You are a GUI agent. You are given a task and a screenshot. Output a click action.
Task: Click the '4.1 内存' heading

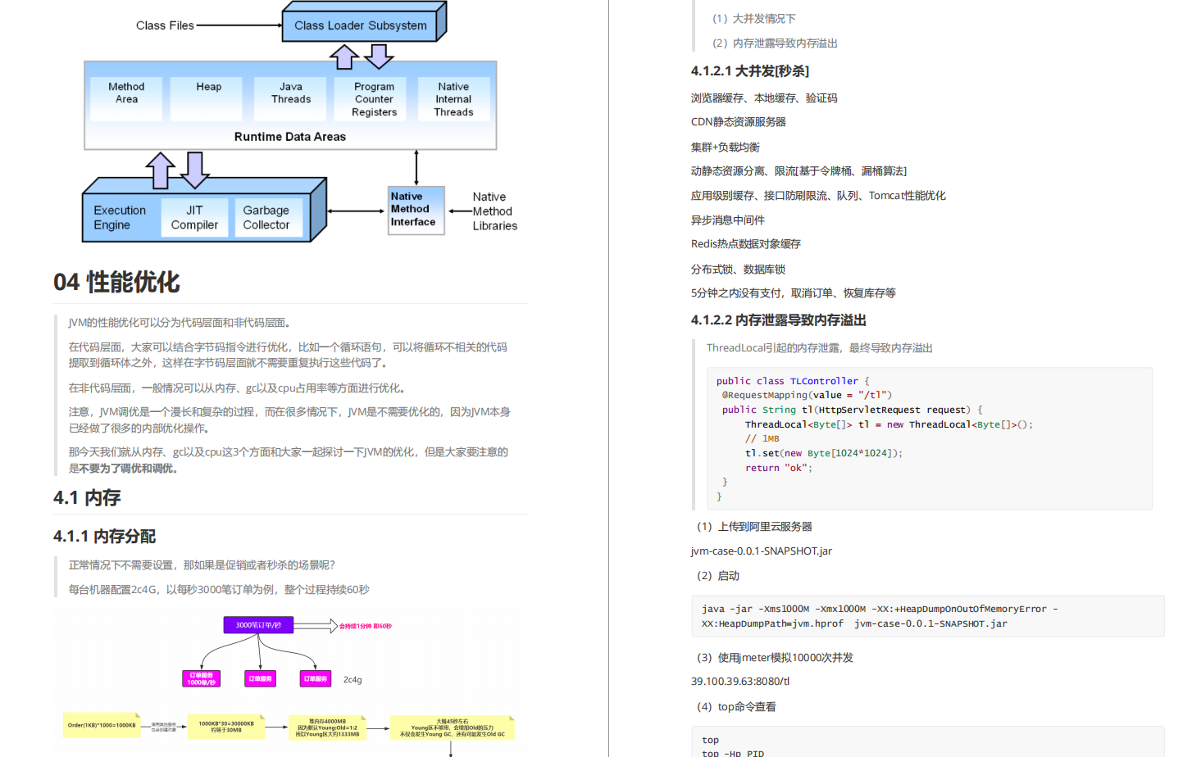(x=87, y=497)
